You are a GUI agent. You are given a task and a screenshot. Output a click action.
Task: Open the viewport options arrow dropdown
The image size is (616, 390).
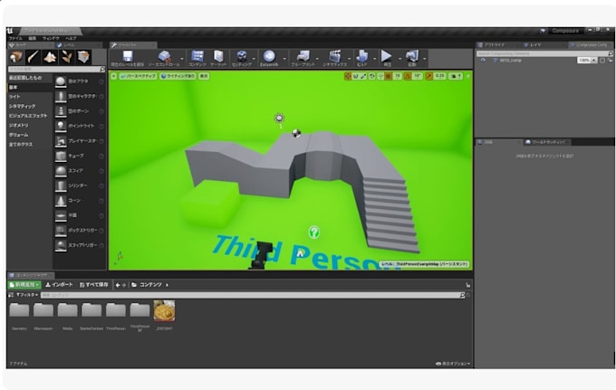coord(113,76)
